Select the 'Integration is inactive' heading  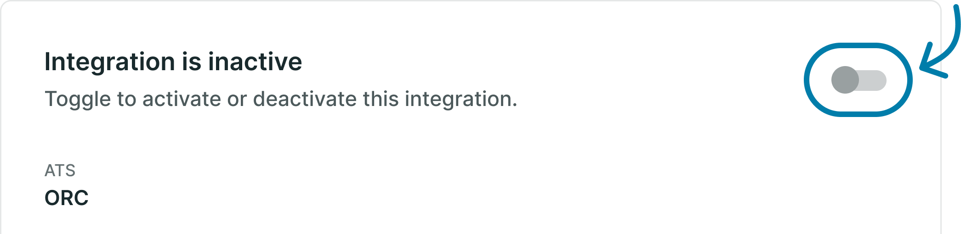[x=173, y=61]
